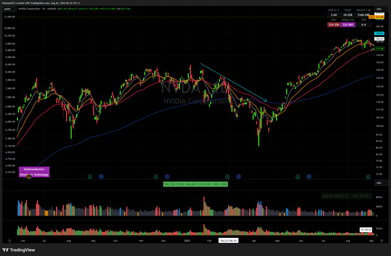Click the dividend marker in March 2025
Viewport: 391px width, 256px height.
click(239, 177)
